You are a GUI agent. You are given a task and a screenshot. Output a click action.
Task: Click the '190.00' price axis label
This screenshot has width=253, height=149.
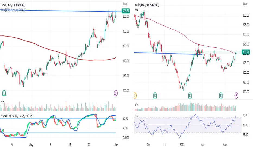126,31
